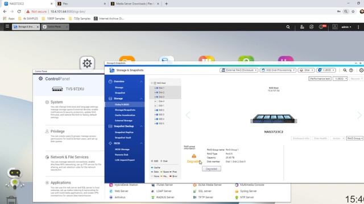Open Privilege in Control Panel window

click(57, 131)
